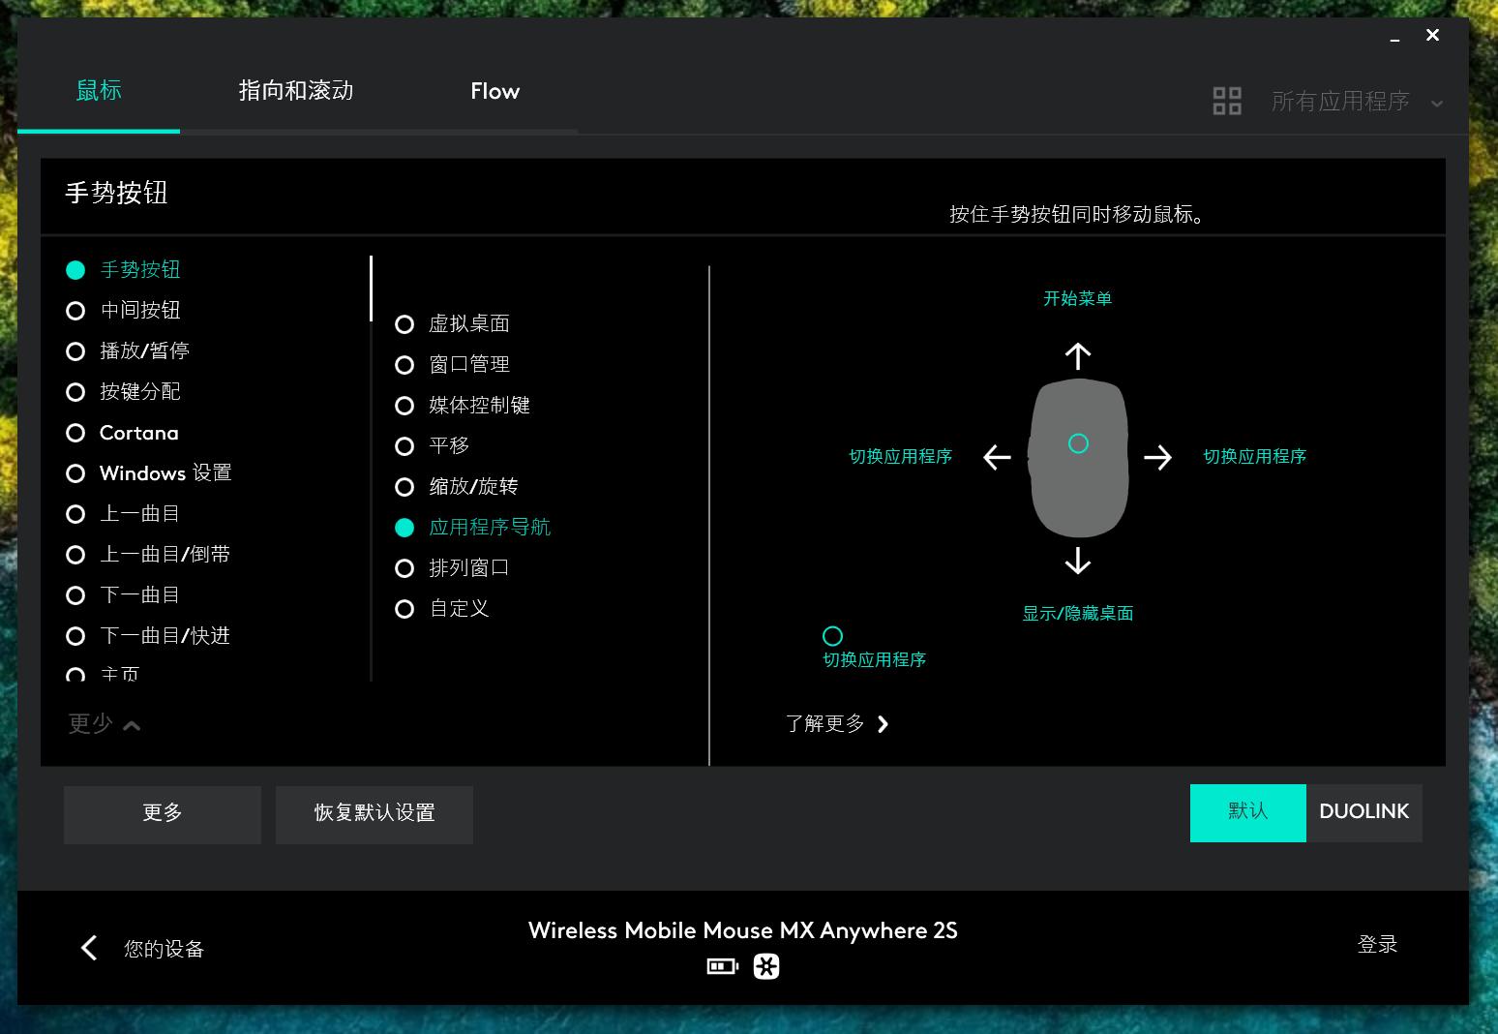This screenshot has height=1034, width=1498.
Task: Open the Flow tab
Action: 494,91
